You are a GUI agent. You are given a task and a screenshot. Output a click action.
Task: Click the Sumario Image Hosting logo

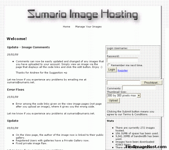[x=83, y=15]
